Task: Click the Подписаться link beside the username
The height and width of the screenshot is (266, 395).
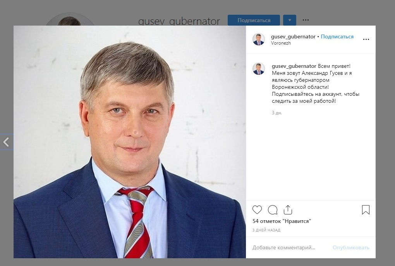Action: tap(337, 36)
